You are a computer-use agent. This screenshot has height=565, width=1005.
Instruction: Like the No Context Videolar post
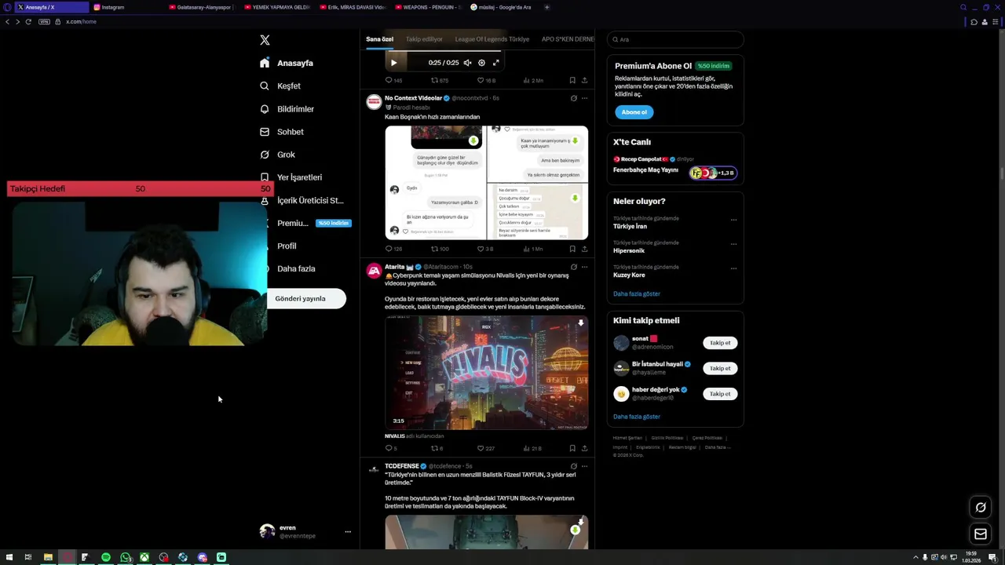pos(485,249)
